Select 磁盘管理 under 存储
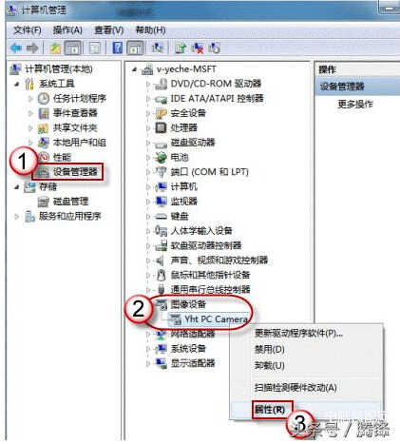400x444 pixels. (70, 202)
